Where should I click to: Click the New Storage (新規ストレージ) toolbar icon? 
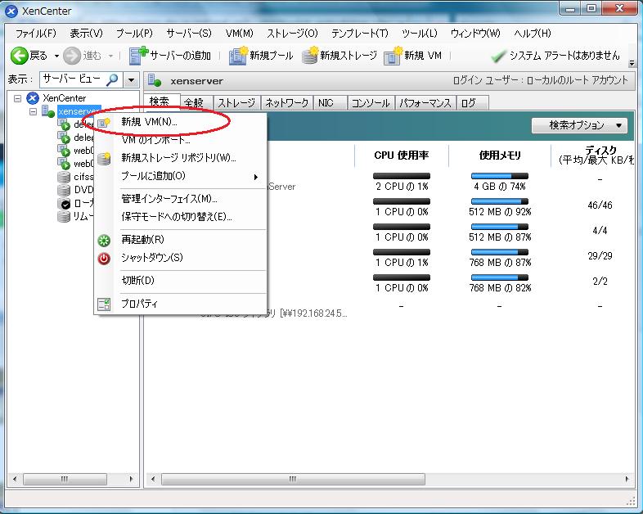310,56
